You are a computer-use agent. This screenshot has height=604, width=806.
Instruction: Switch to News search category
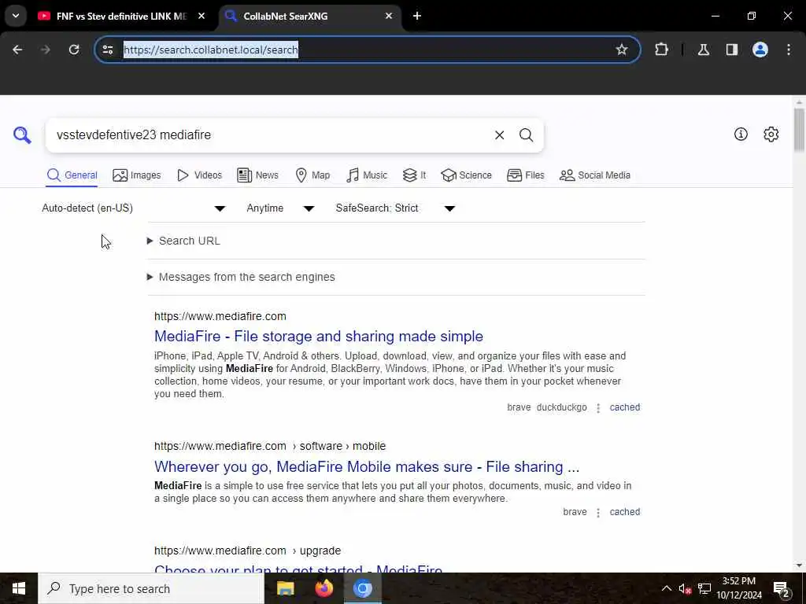tap(257, 175)
